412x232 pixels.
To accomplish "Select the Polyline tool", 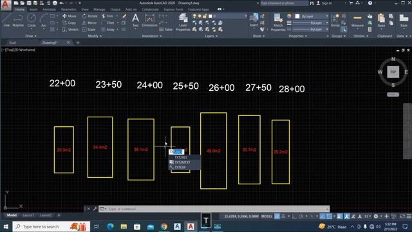I will coord(18,20).
